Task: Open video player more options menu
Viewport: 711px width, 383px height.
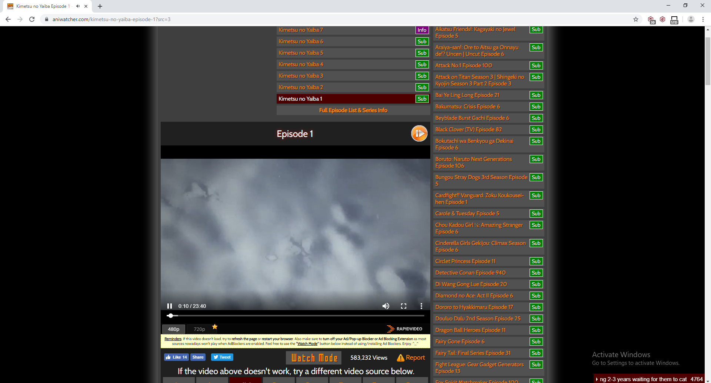Action: 421,306
